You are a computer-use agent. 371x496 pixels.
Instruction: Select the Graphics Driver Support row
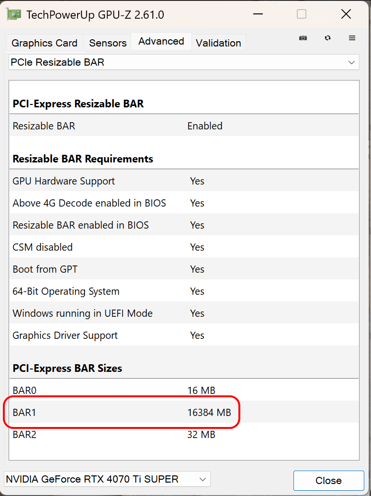tap(184, 335)
